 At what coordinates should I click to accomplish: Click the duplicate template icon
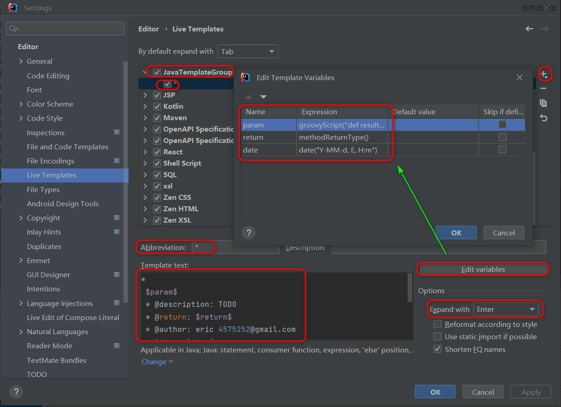[543, 103]
